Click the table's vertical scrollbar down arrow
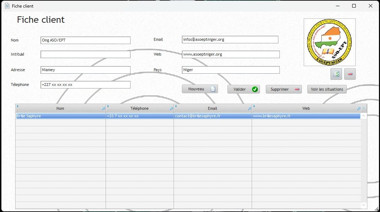Screen dimensions: 380x212 pos(364,205)
